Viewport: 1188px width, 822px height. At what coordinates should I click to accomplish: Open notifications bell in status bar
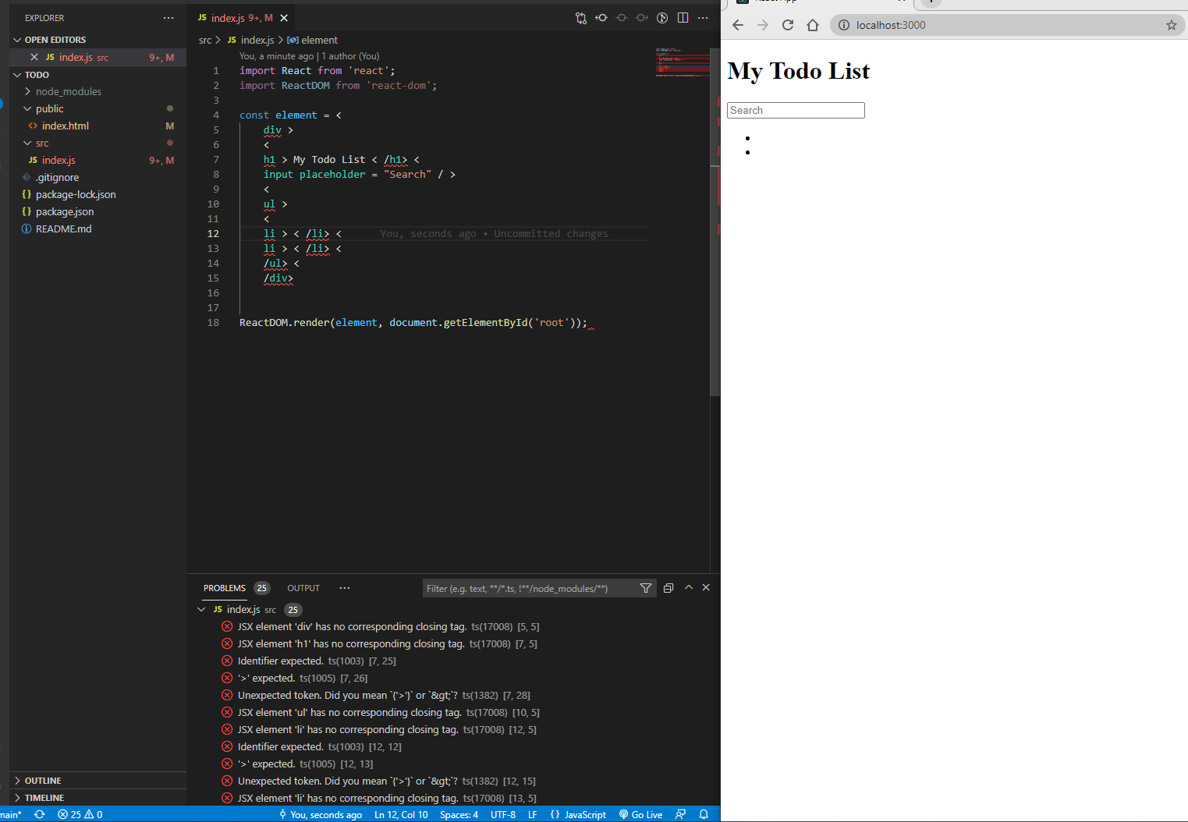704,814
